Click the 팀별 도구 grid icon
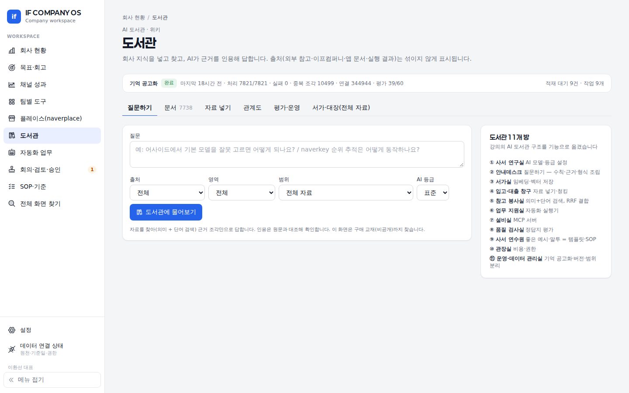The height and width of the screenshot is (393, 629). point(12,102)
